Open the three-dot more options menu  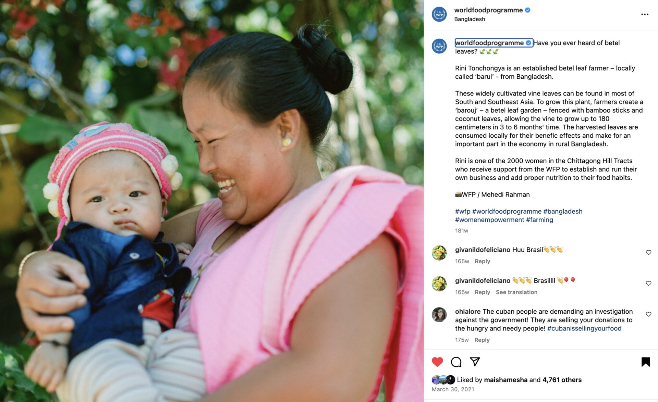tap(645, 14)
